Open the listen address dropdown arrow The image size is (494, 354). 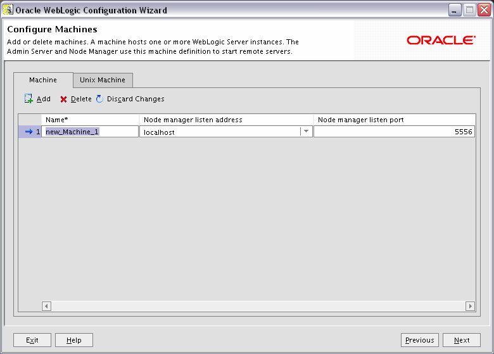(306, 132)
